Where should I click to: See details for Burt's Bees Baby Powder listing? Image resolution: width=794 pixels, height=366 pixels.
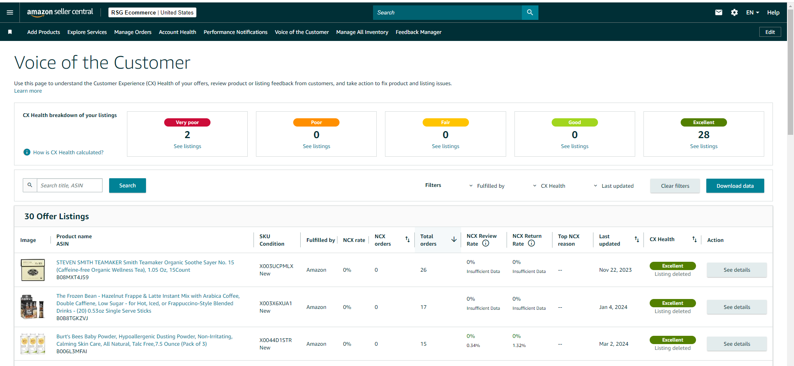coord(737,344)
